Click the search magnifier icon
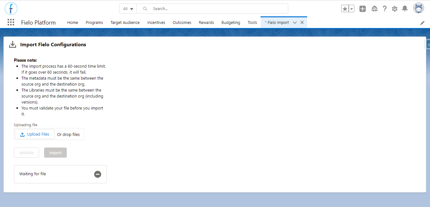Image resolution: width=430 pixels, height=207 pixels. pyautogui.click(x=145, y=9)
